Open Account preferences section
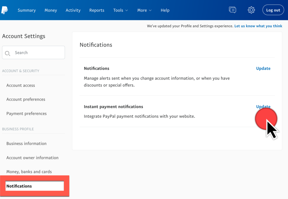Viewport: 288px width, 199px height. click(x=26, y=99)
